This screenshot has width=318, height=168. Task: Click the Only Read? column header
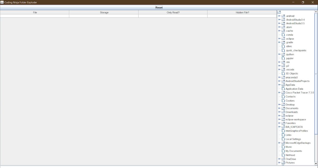pyautogui.click(x=173, y=12)
